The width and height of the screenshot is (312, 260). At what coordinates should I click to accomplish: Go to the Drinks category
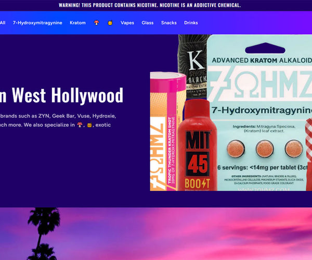tap(191, 23)
